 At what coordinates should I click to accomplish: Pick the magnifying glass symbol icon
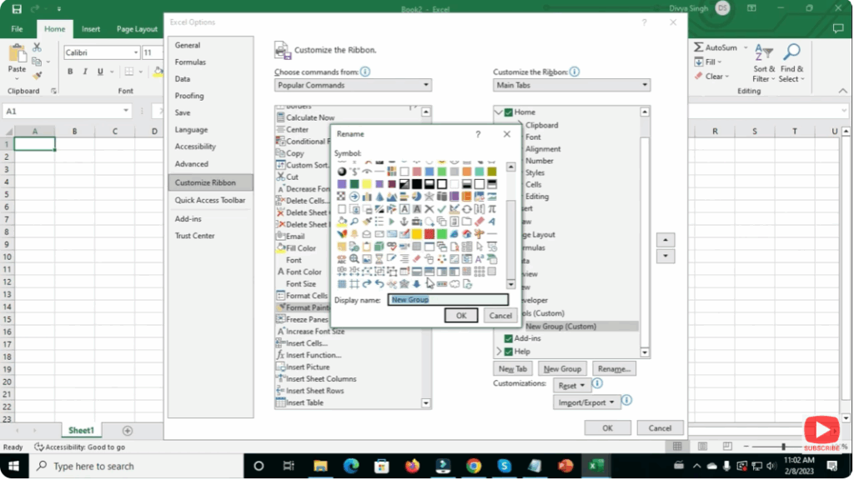pos(354,222)
